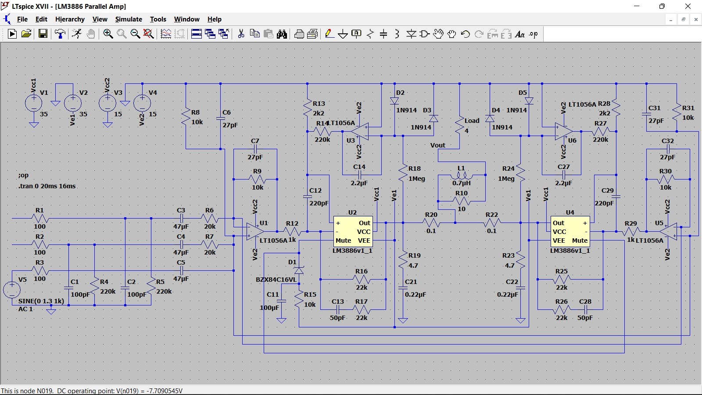Open the Component gate icon
702x395 pixels.
pyautogui.click(x=425, y=34)
